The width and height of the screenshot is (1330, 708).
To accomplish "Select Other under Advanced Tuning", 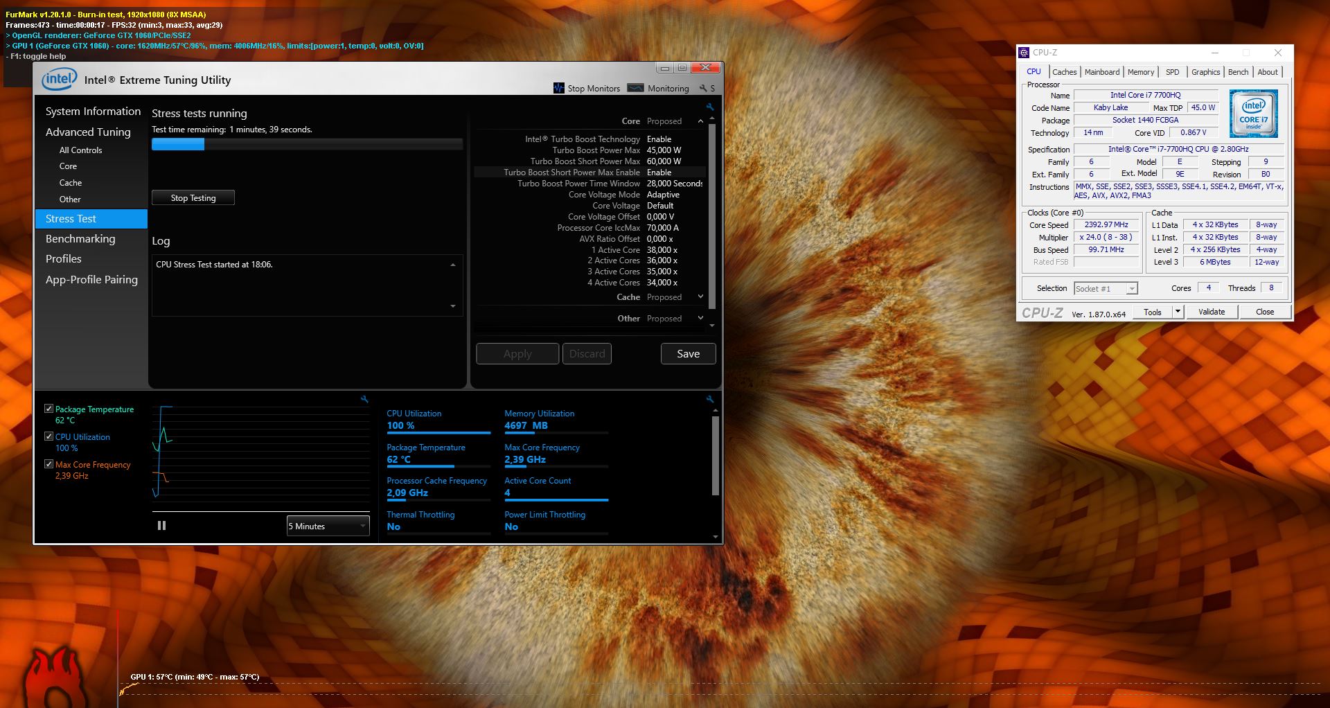I will tap(70, 200).
